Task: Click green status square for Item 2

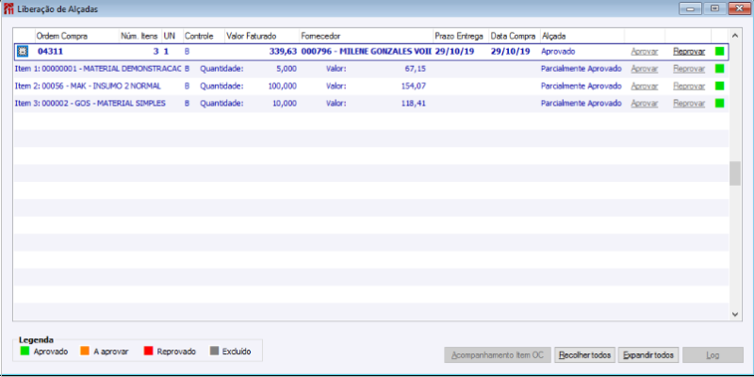Action: click(x=719, y=86)
